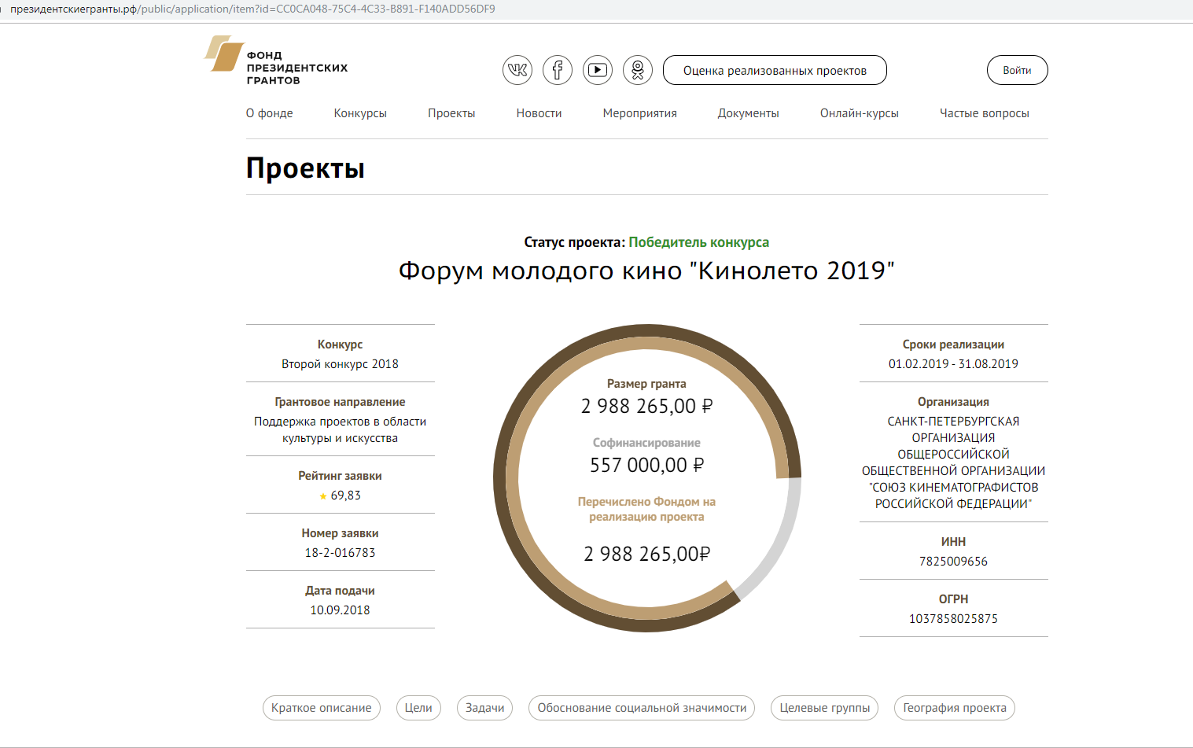Click the star icon beside rating 69,83

[323, 496]
